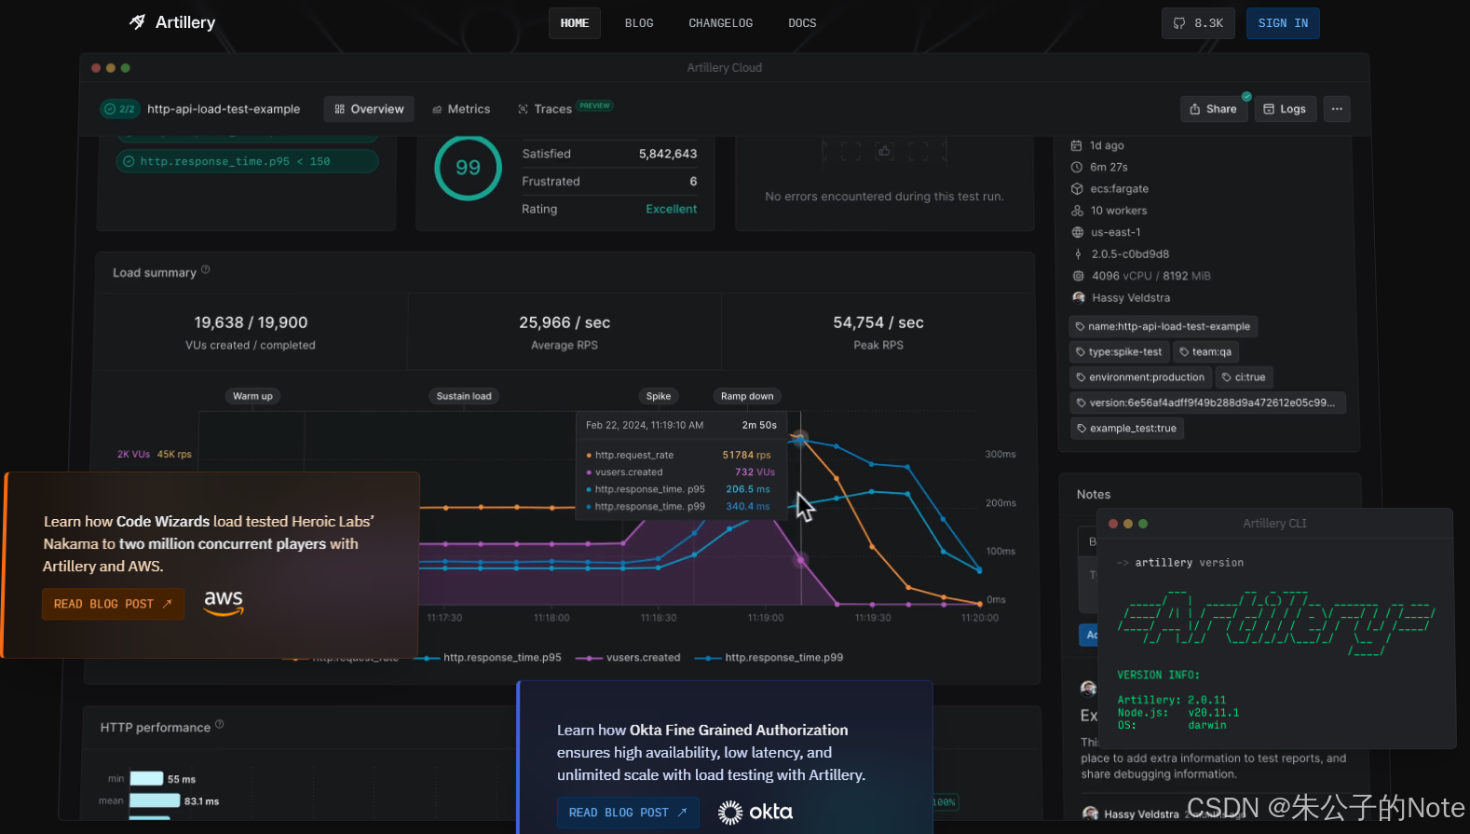Toggle http.response_time.p95 legend series
The height and width of the screenshot is (834, 1470).
pos(488,658)
